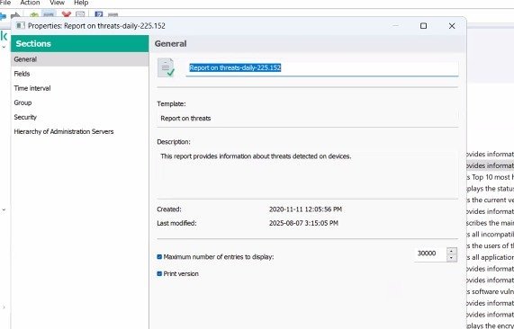Open the General section

[x=79, y=59]
